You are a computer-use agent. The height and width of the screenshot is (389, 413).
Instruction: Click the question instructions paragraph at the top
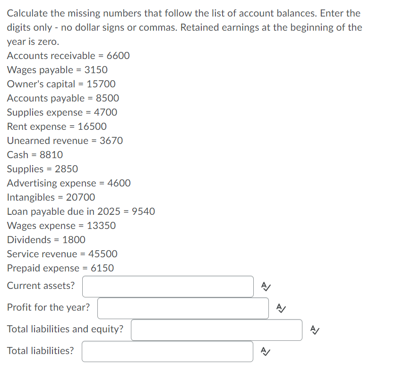(184, 27)
